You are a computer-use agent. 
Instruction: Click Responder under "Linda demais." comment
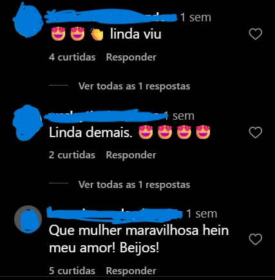tap(131, 155)
